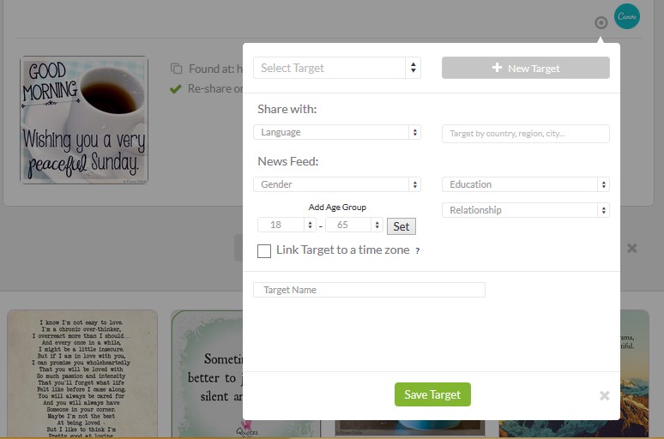This screenshot has height=439, width=664.
Task: Open the Select Target dropdown
Action: [337, 68]
